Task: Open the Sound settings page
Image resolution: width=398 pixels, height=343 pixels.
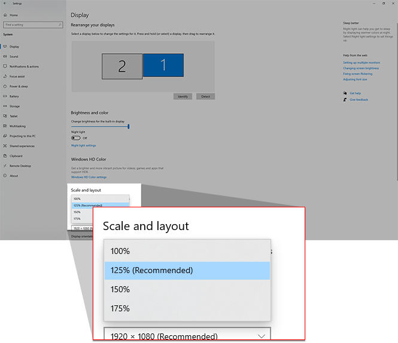Action: coord(33,56)
